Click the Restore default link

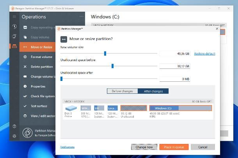pyautogui.click(x=205, y=54)
